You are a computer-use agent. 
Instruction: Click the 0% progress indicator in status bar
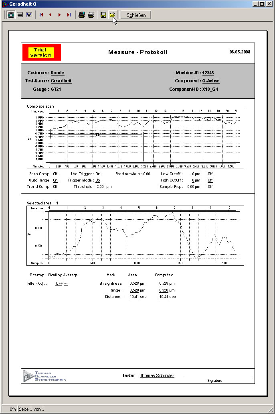[x=13, y=409]
